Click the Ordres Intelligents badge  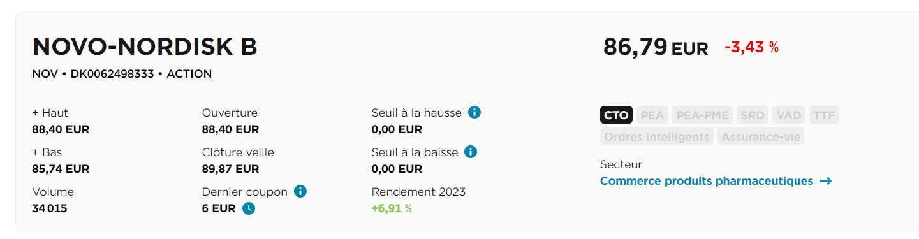(657, 136)
